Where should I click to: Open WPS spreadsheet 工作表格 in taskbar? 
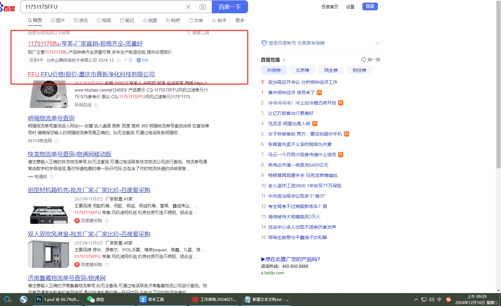point(214,300)
